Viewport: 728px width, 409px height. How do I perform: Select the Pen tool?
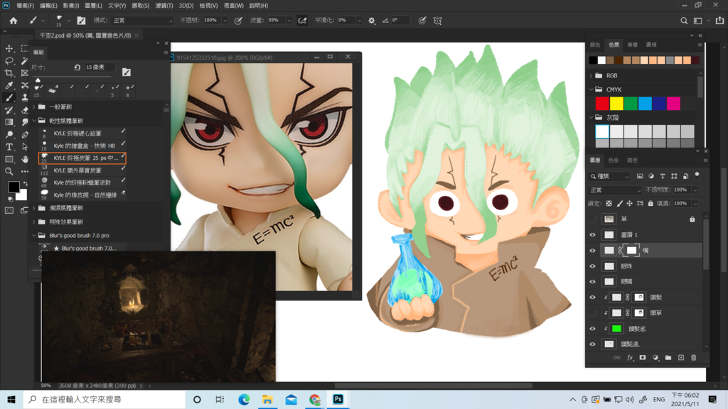25,134
